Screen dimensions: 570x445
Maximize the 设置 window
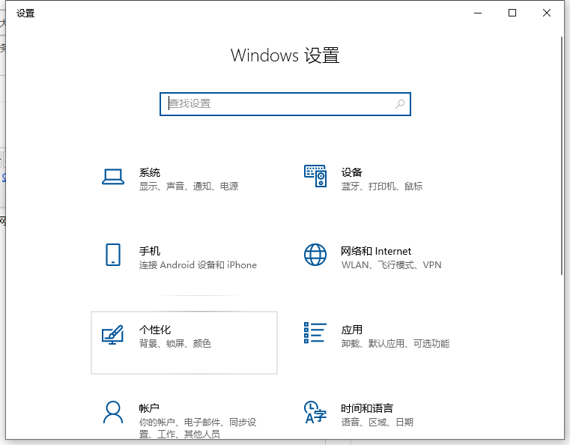[512, 13]
